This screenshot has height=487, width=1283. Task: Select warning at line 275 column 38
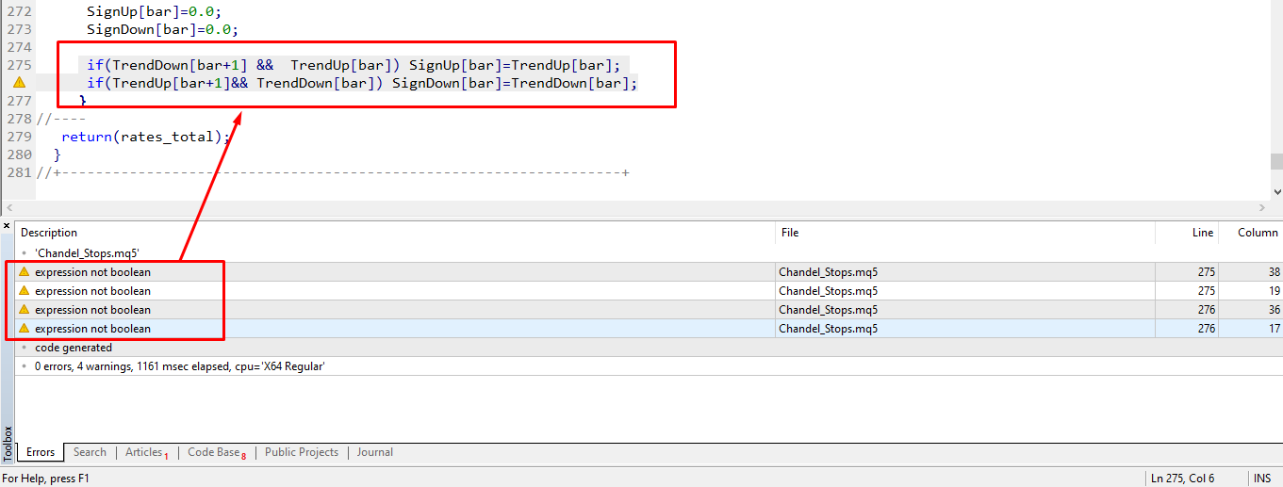[649, 272]
